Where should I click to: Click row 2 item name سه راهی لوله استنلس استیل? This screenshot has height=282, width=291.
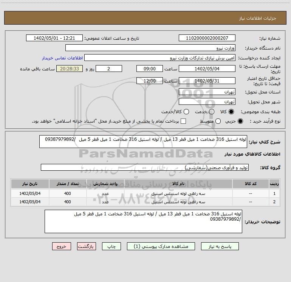click(x=178, y=202)
